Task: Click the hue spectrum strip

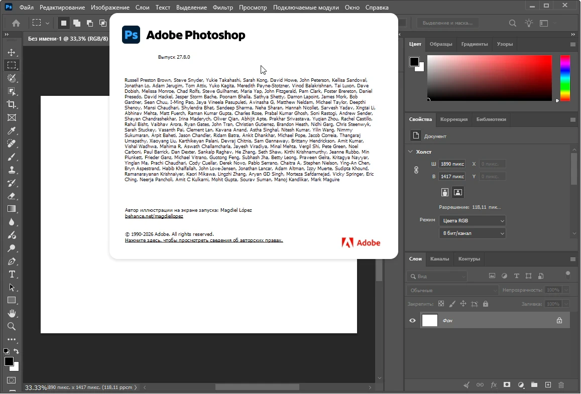Action: pyautogui.click(x=565, y=78)
